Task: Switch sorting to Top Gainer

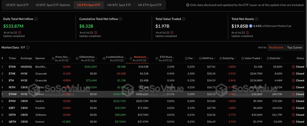Action: click(x=294, y=48)
